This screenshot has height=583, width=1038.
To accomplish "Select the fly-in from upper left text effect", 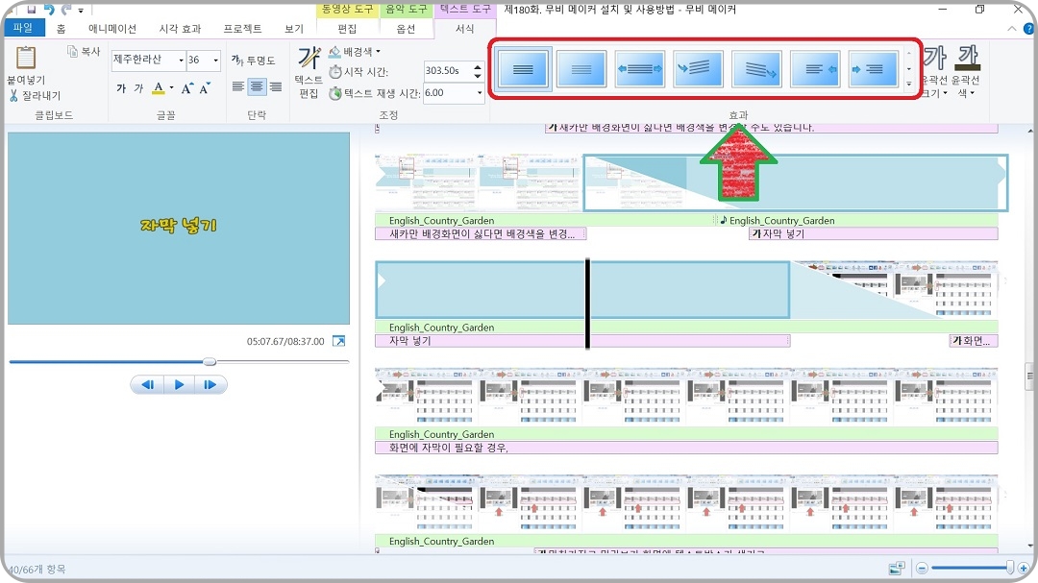I will click(698, 68).
